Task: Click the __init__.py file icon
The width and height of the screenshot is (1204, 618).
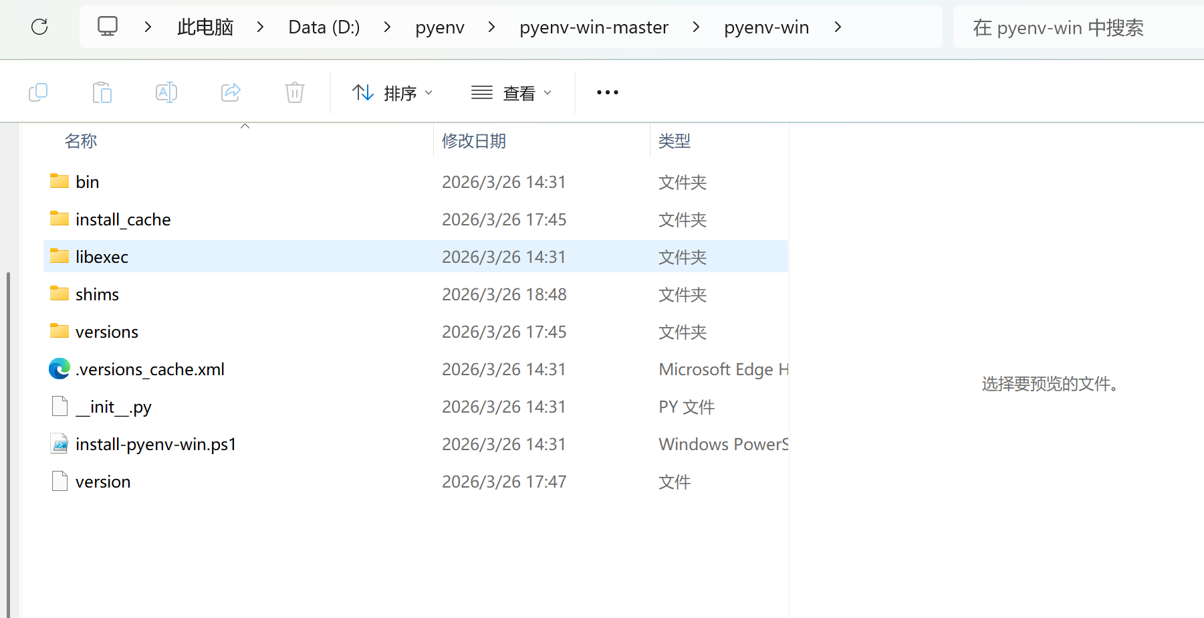Action: 59,406
